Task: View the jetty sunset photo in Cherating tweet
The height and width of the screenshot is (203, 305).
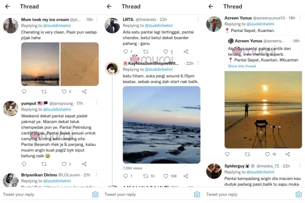Action: (40, 64)
